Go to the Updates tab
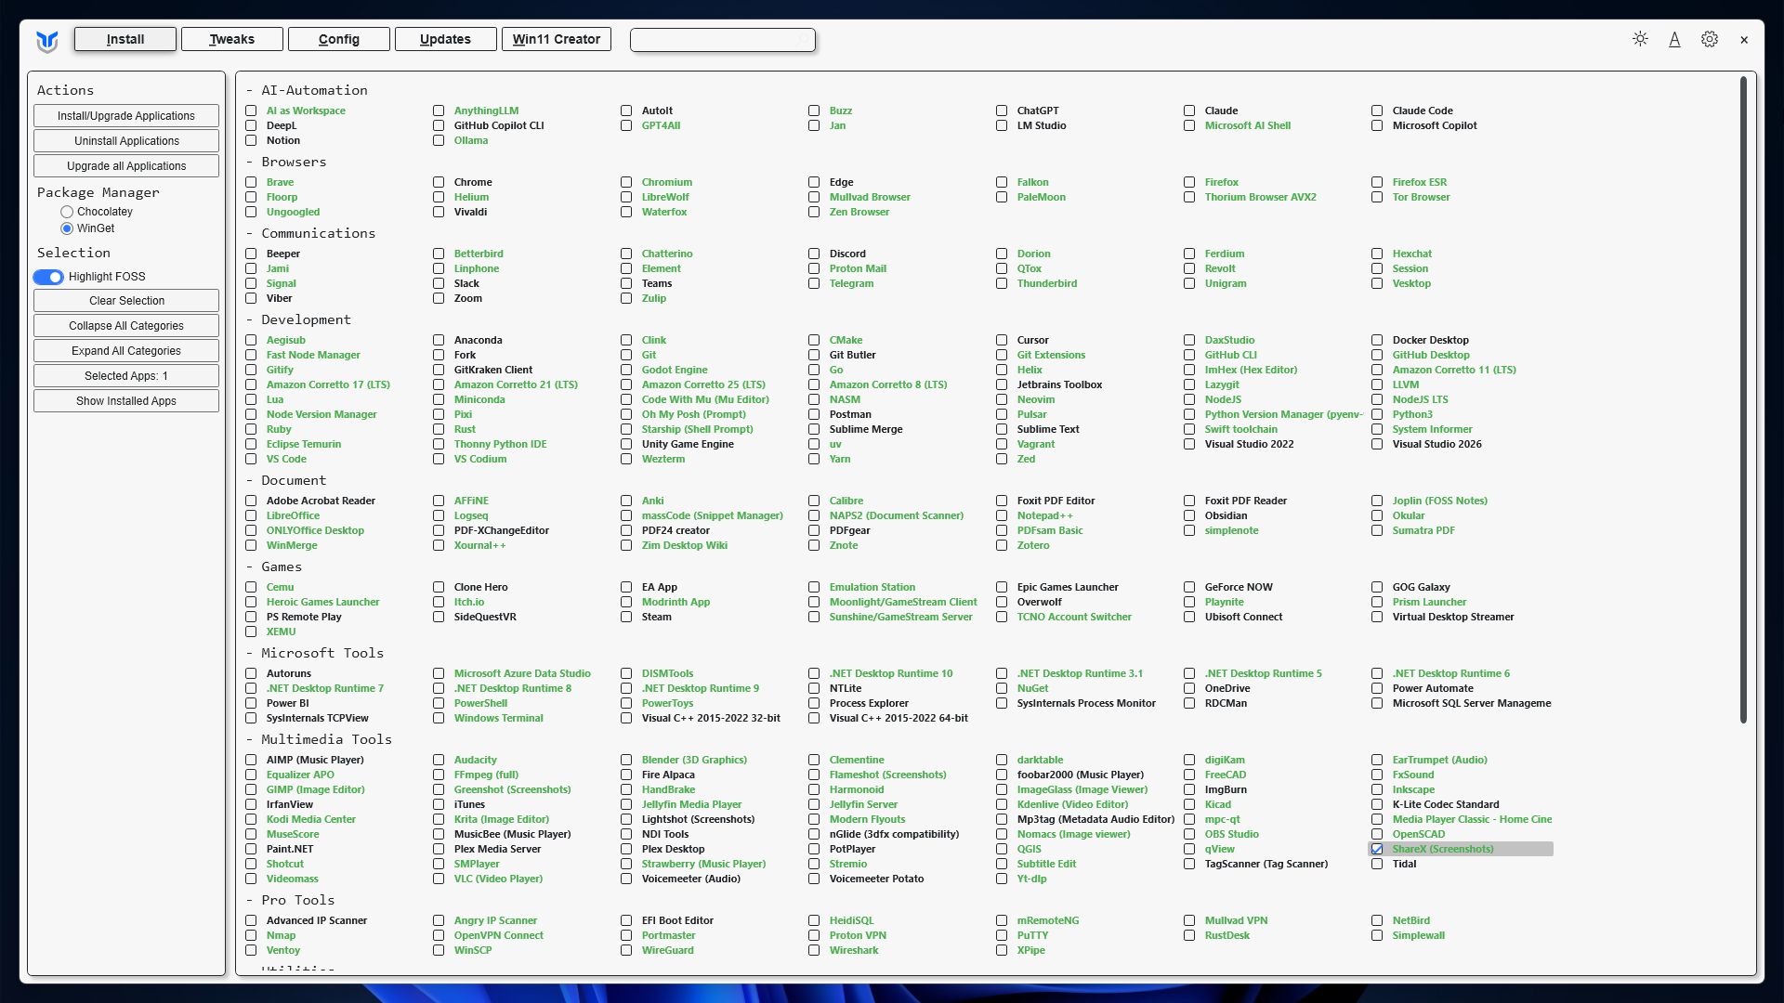 [x=446, y=39]
